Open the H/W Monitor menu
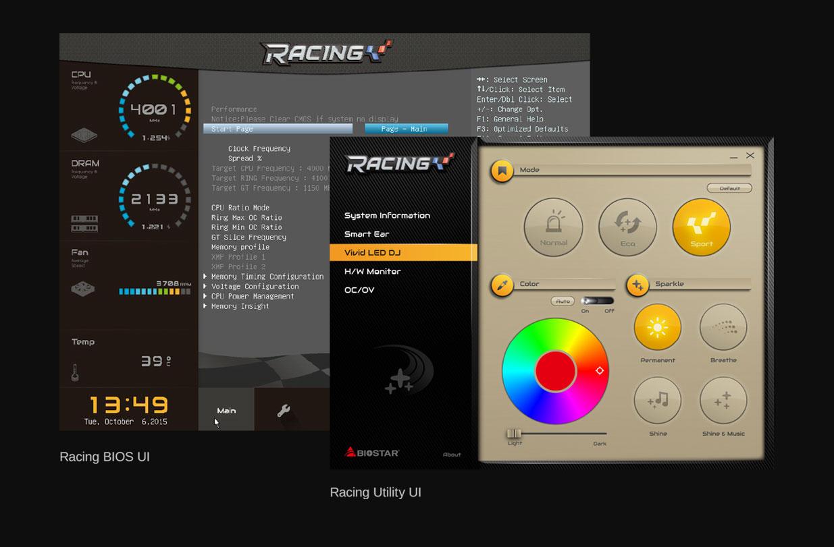The height and width of the screenshot is (547, 834). (x=373, y=271)
